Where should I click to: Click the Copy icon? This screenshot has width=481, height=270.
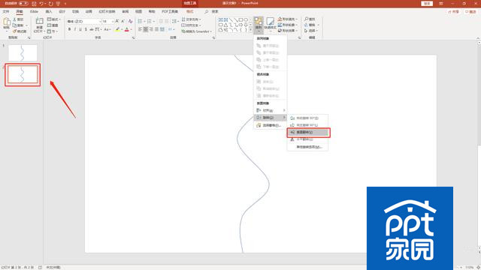click(x=14, y=25)
